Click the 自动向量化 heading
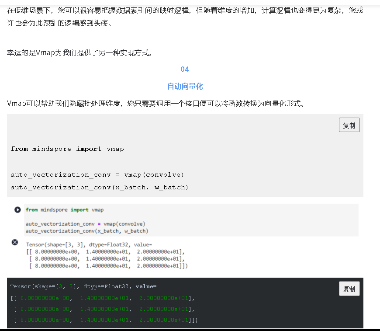 click(185, 86)
